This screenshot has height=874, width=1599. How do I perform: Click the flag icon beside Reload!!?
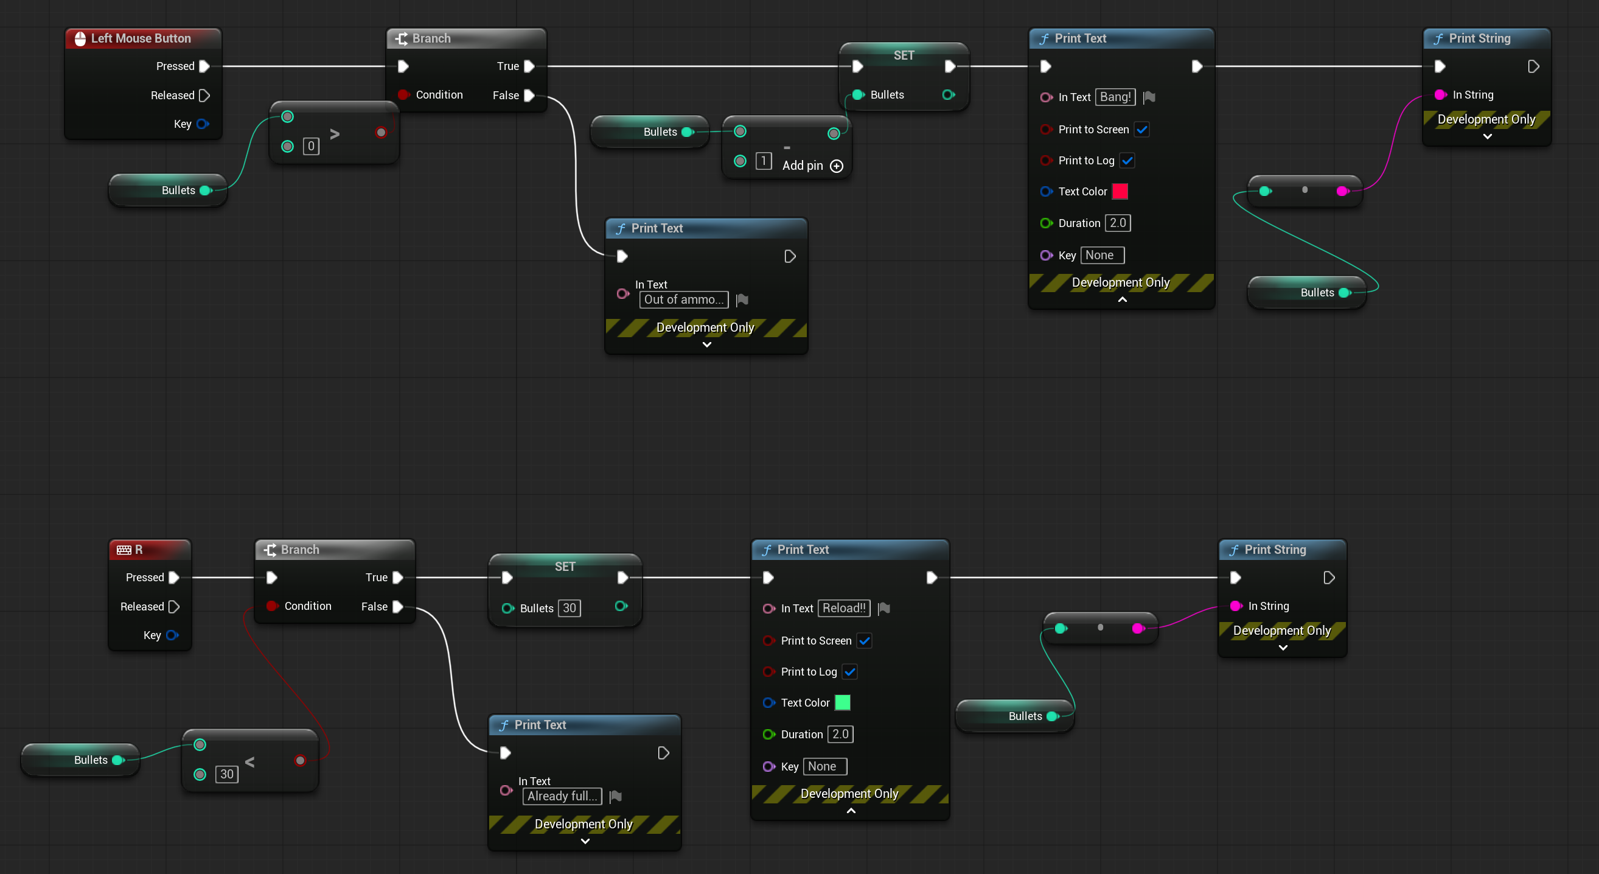click(884, 608)
